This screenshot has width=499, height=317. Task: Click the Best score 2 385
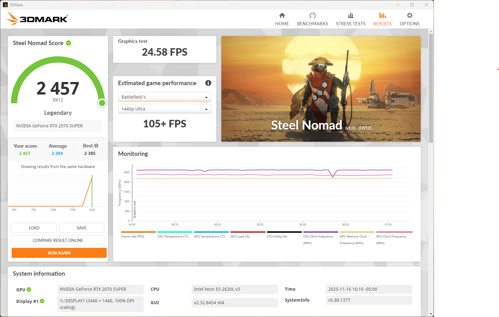click(x=90, y=153)
